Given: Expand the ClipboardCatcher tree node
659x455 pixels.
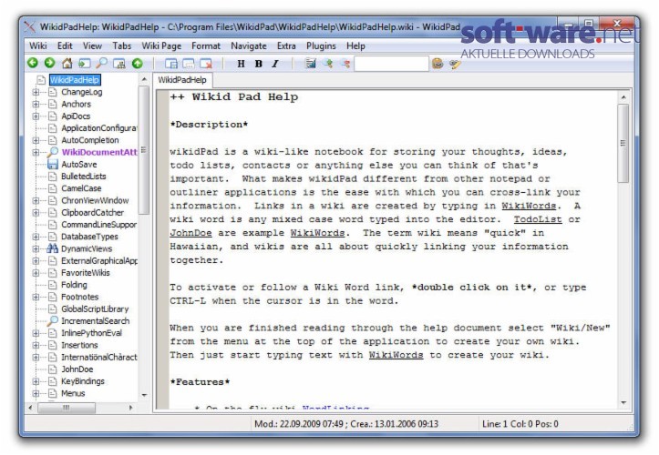Looking at the screenshot, I should 36,212.
